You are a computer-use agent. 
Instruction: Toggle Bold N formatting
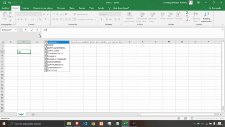tap(18, 19)
